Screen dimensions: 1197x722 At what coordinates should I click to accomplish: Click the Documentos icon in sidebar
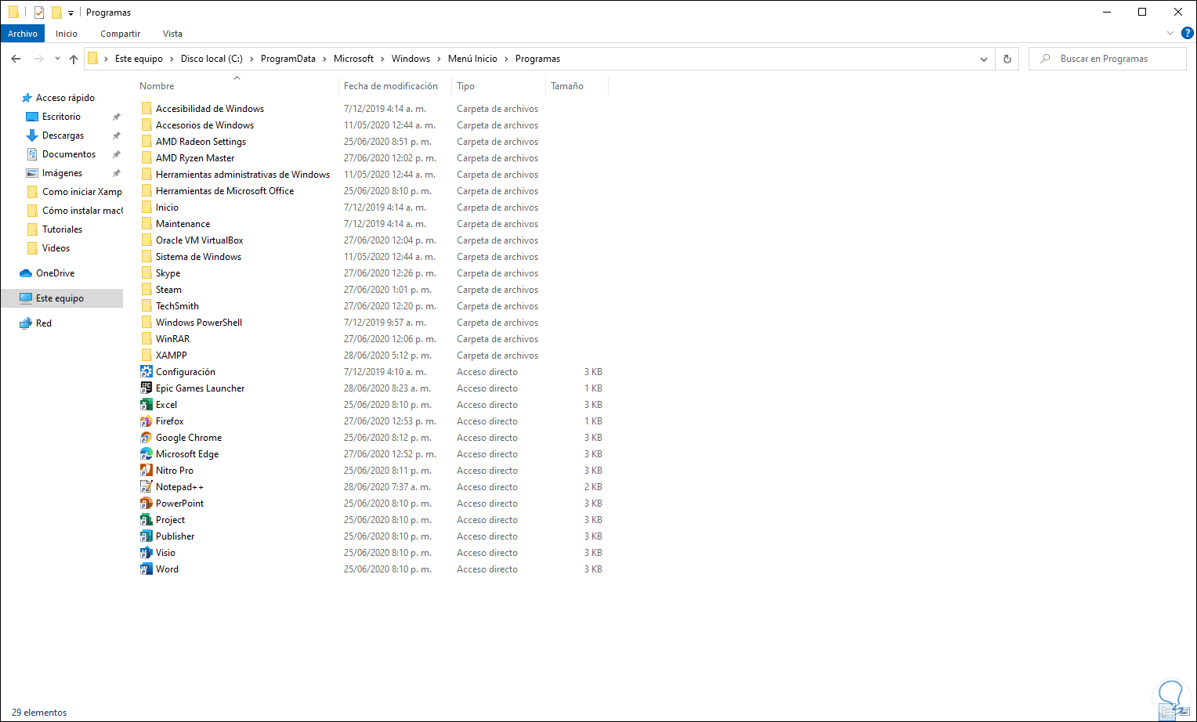pyautogui.click(x=32, y=154)
